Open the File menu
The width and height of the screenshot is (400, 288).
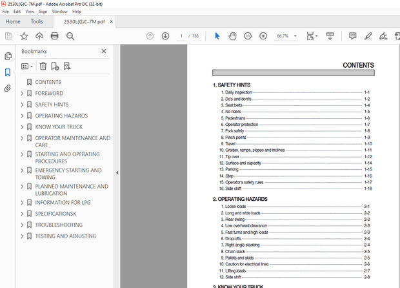pyautogui.click(x=6, y=12)
